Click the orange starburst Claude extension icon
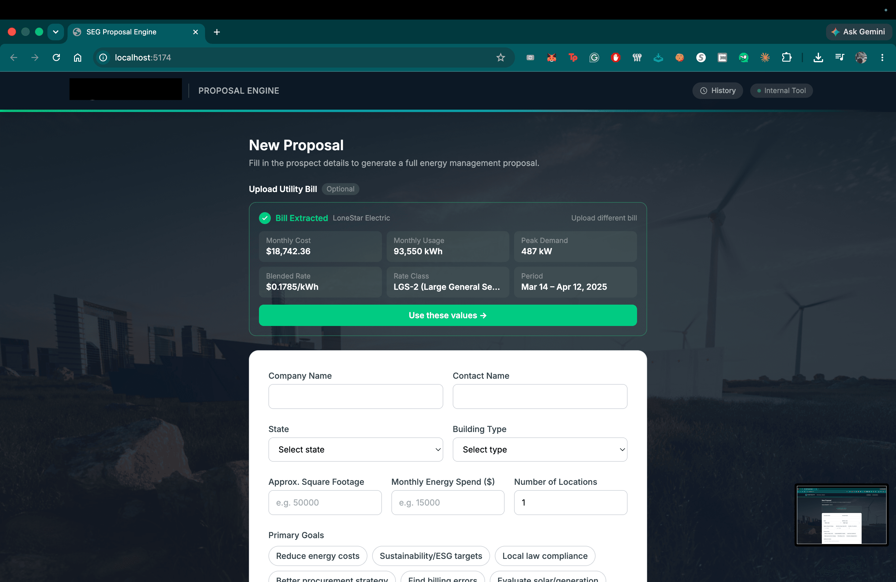This screenshot has height=582, width=896. click(765, 57)
